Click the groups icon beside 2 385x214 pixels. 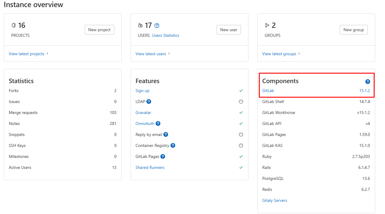[267, 26]
